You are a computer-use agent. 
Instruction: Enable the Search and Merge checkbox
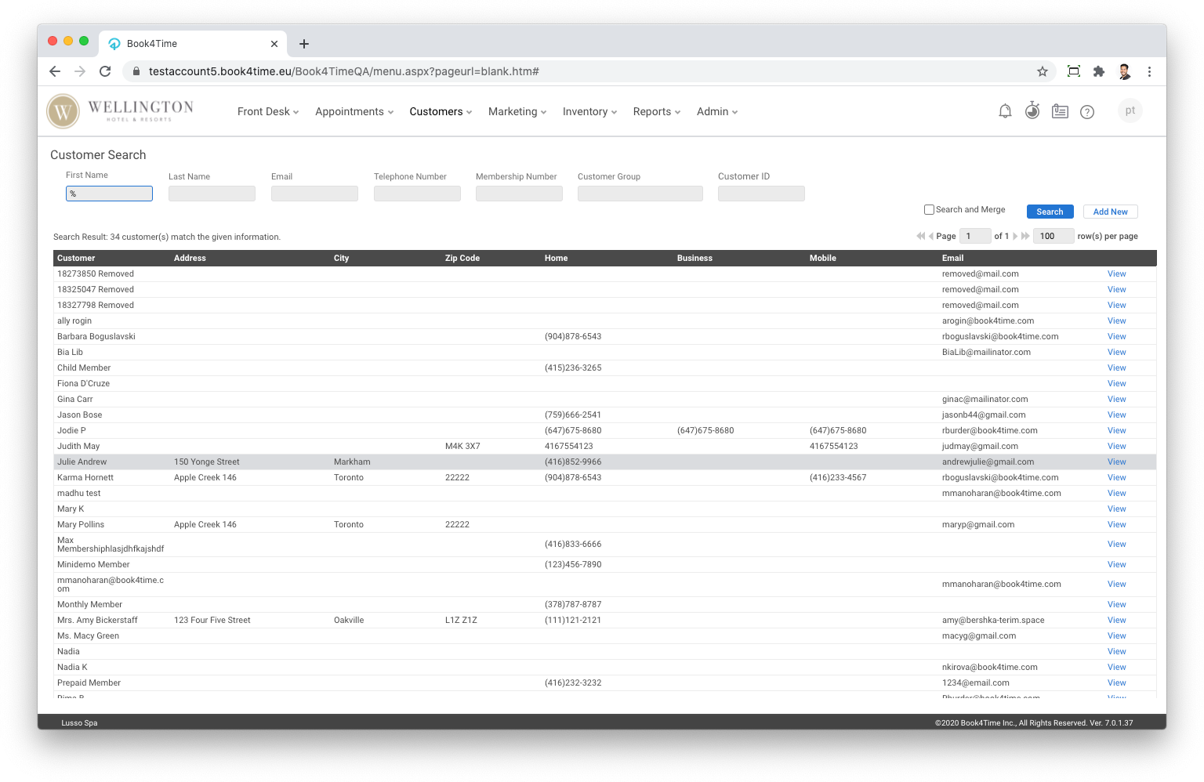[x=929, y=209]
